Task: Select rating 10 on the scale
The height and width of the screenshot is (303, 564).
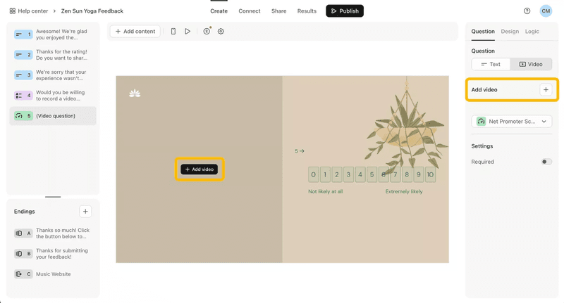Action: click(430, 175)
